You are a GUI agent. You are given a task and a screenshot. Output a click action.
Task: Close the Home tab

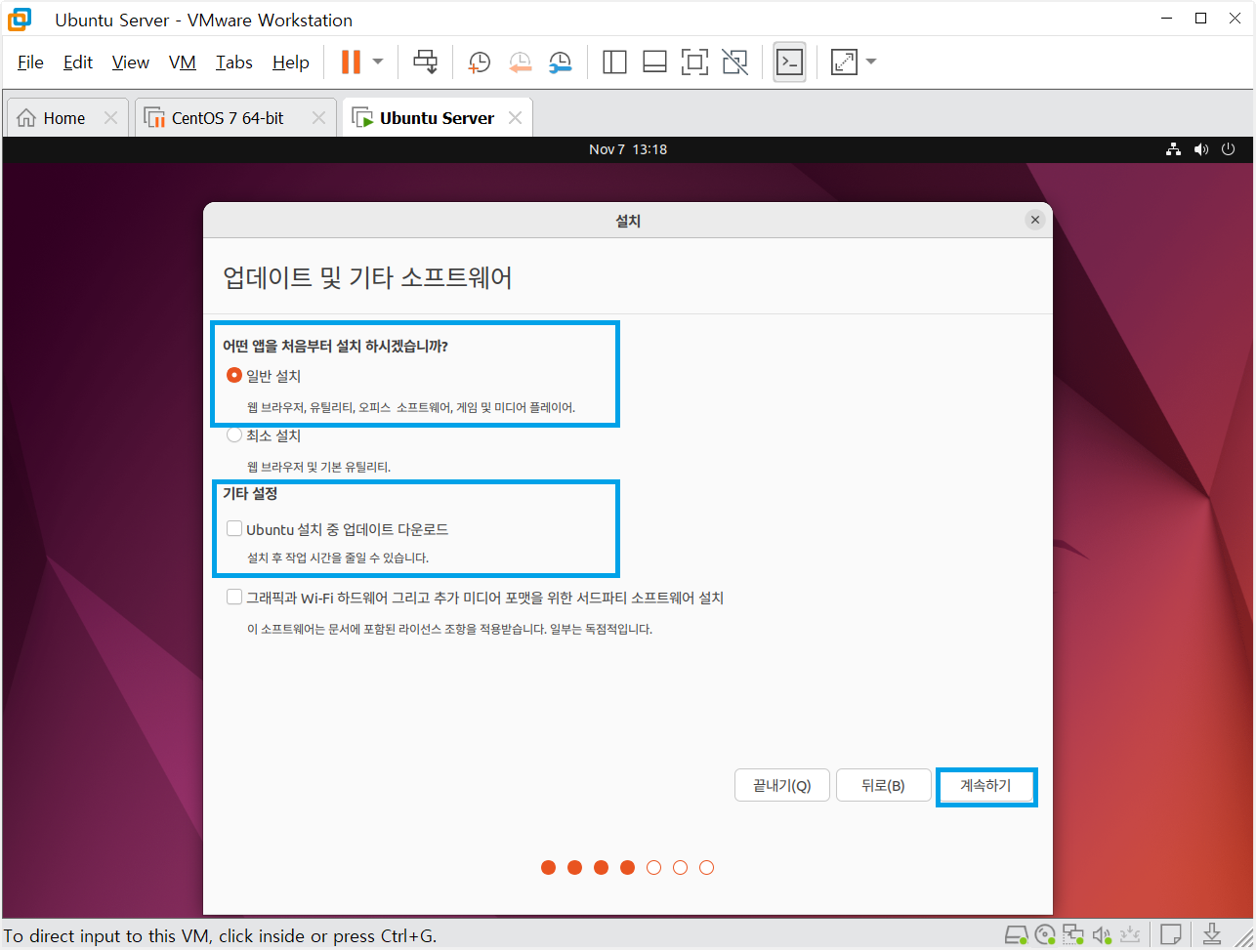pos(110,118)
